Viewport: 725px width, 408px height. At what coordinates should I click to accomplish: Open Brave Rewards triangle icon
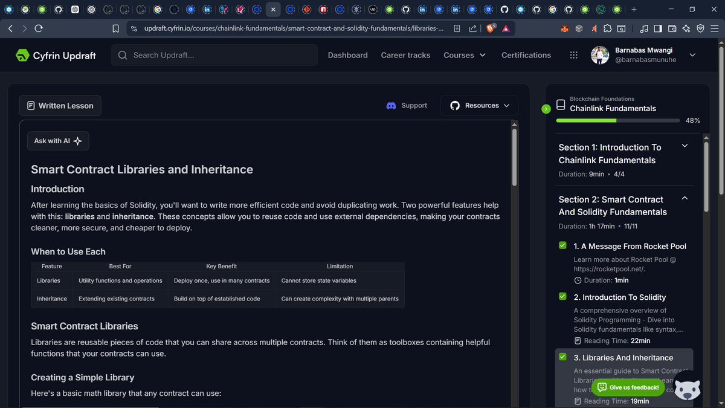pyautogui.click(x=506, y=28)
